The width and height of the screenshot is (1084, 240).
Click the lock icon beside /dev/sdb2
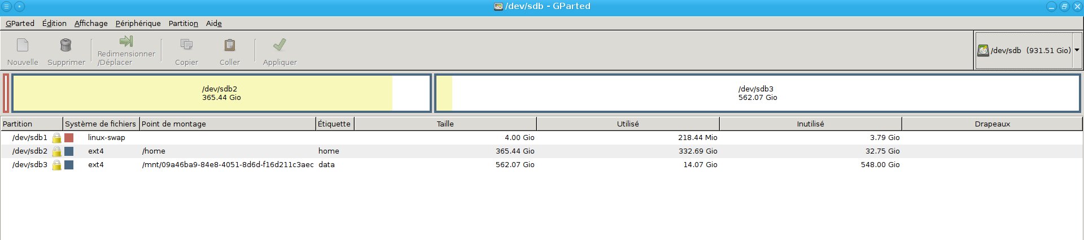[x=56, y=151]
